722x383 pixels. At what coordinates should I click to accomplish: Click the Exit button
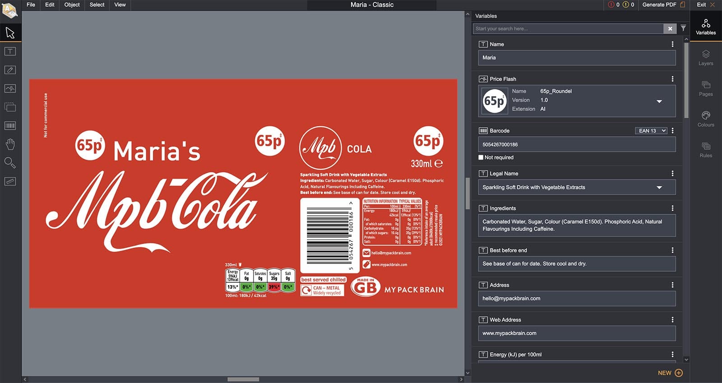coord(706,5)
